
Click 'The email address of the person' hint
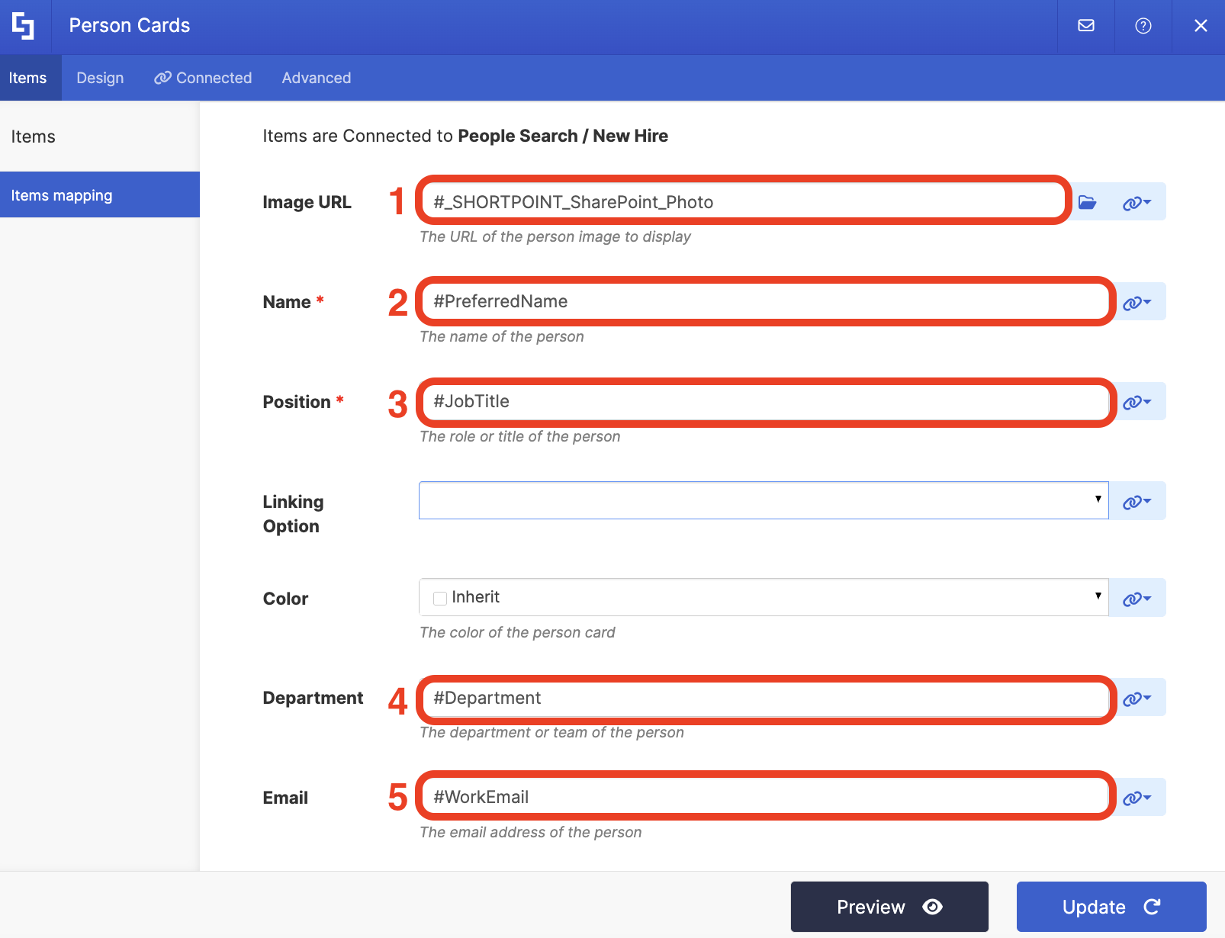pos(531,832)
